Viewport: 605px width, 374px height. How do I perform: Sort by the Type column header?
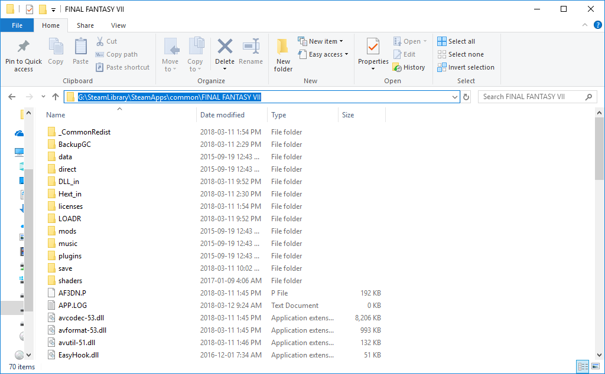(279, 115)
